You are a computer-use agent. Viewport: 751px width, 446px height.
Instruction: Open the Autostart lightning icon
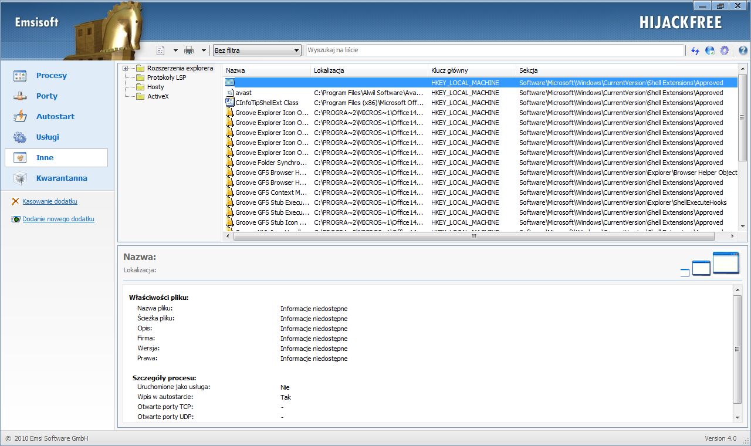pyautogui.click(x=20, y=117)
